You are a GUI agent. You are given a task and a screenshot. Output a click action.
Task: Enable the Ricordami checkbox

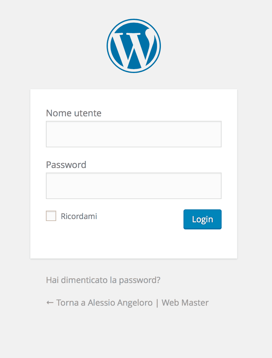[x=51, y=216]
